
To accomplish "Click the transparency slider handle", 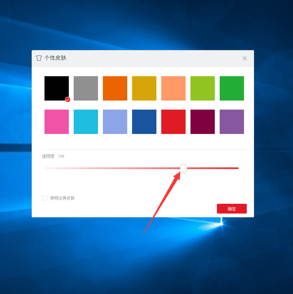I will 184,168.
